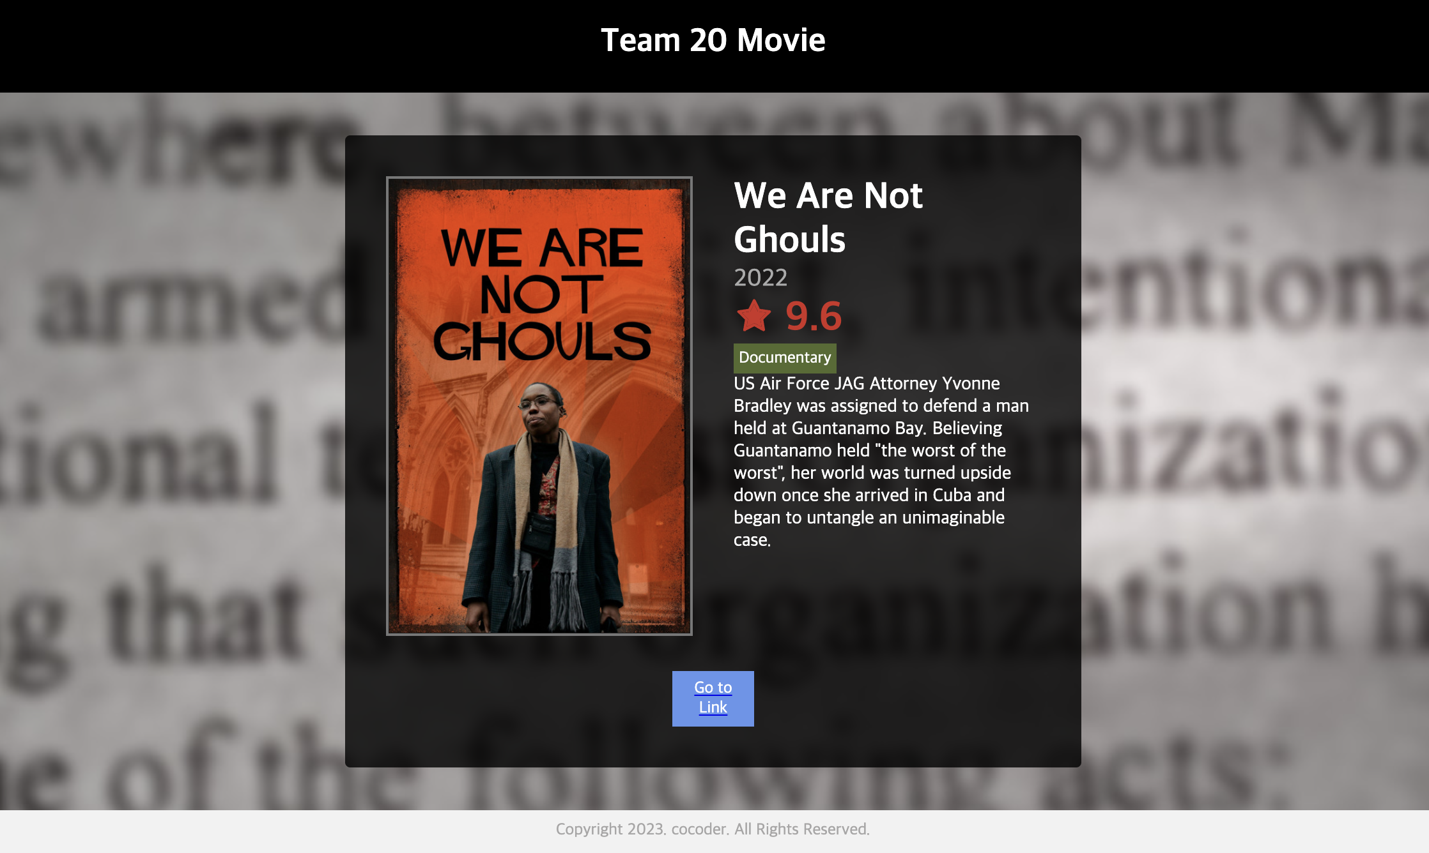Select the 2022 release year text
Image resolution: width=1429 pixels, height=853 pixels.
[761, 278]
